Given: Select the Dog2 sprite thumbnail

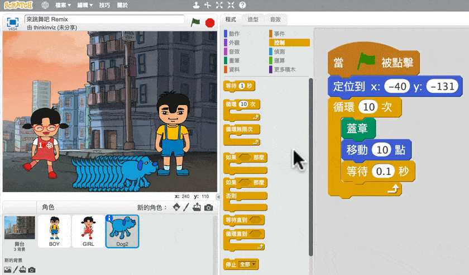Looking at the screenshot, I should (122, 231).
